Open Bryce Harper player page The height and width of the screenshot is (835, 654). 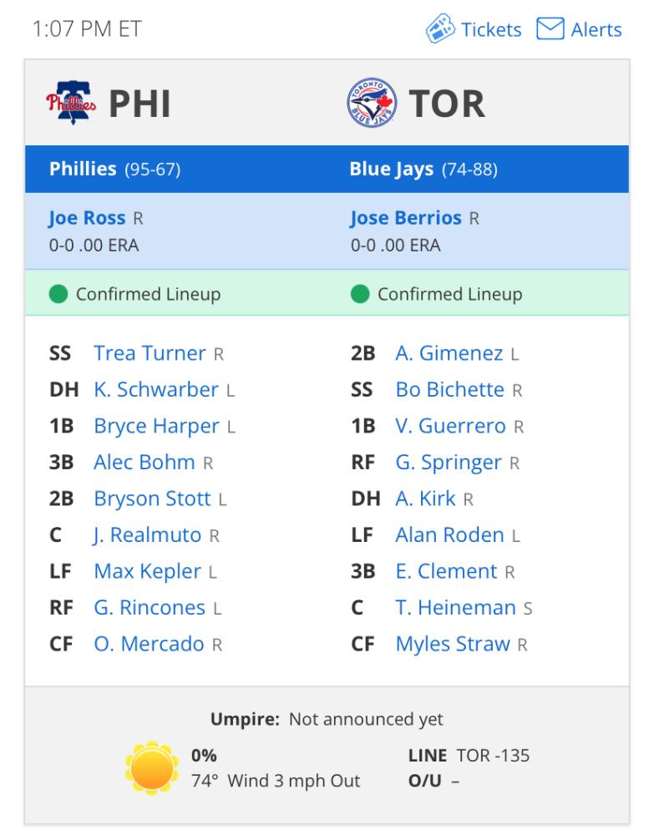(x=156, y=426)
